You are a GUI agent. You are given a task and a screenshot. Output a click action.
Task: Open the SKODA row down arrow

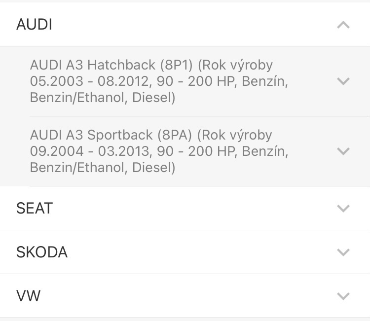click(x=343, y=252)
